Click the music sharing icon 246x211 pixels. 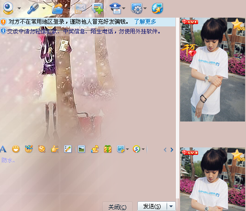click(x=95, y=149)
